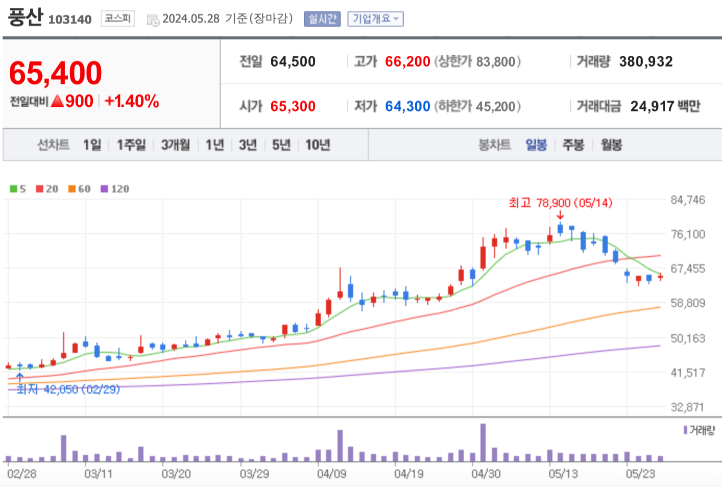Click the 거래량 legend marker below the chart

[685, 430]
